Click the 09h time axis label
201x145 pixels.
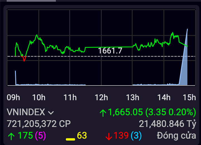13,97
